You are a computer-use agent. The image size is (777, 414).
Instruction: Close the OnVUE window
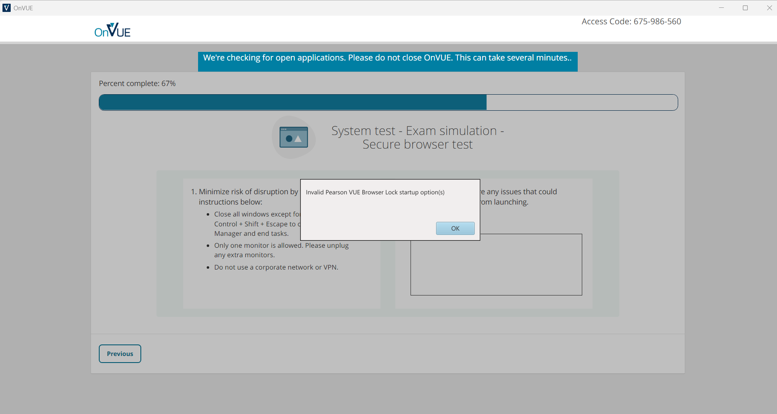coord(769,8)
